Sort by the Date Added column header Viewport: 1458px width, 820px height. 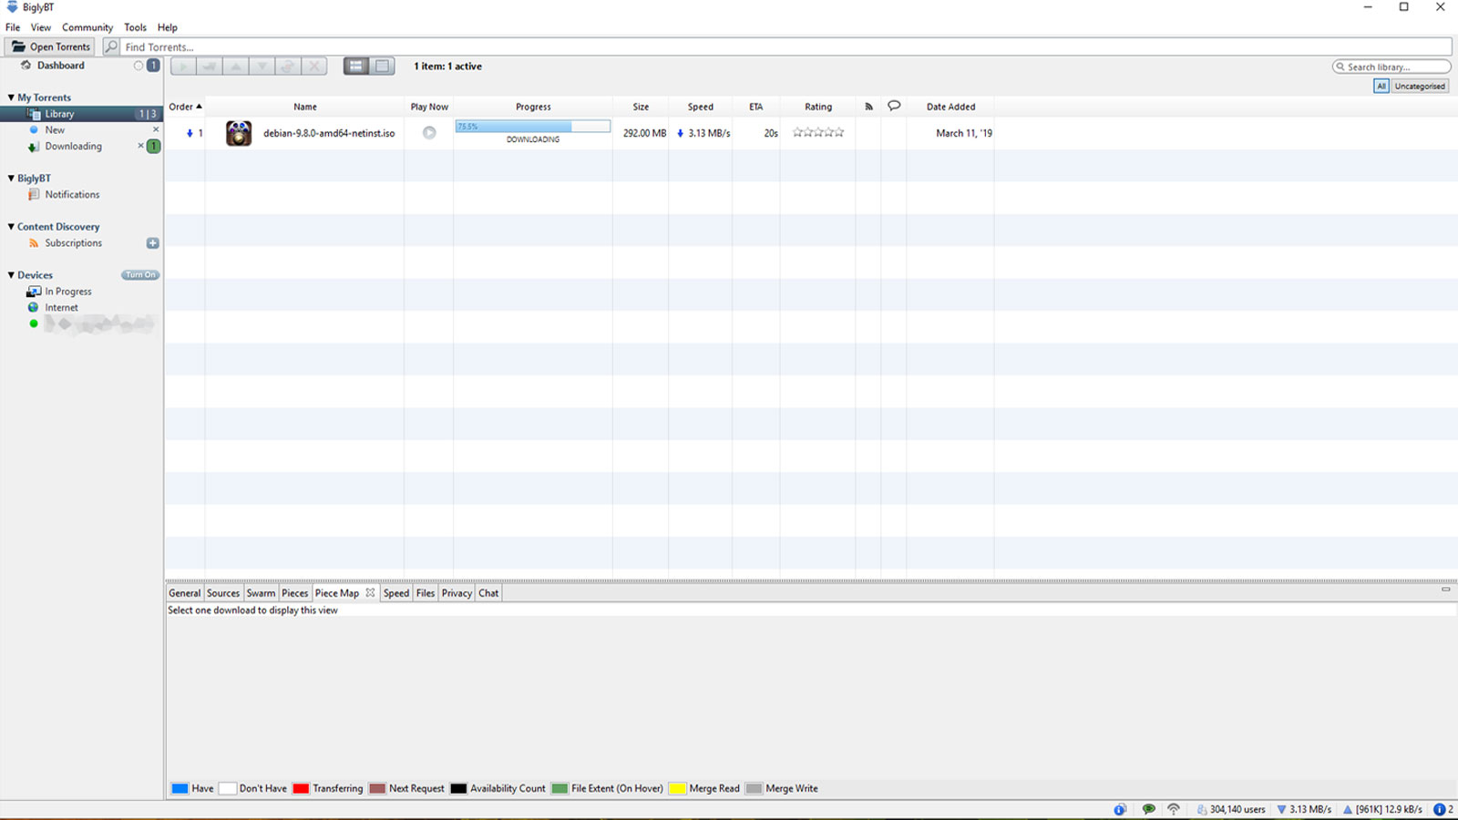(x=950, y=107)
